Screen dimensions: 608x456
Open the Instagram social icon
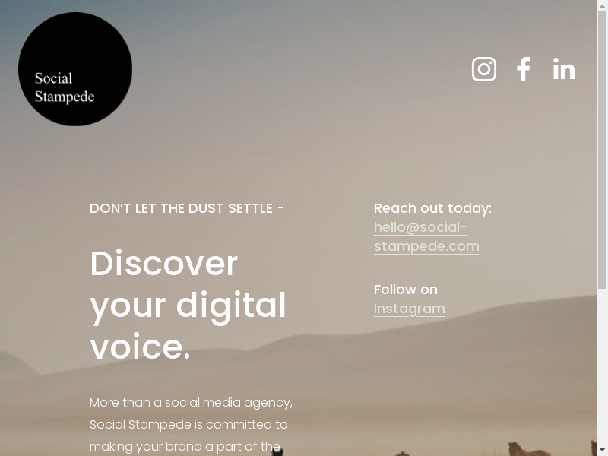[x=484, y=69]
